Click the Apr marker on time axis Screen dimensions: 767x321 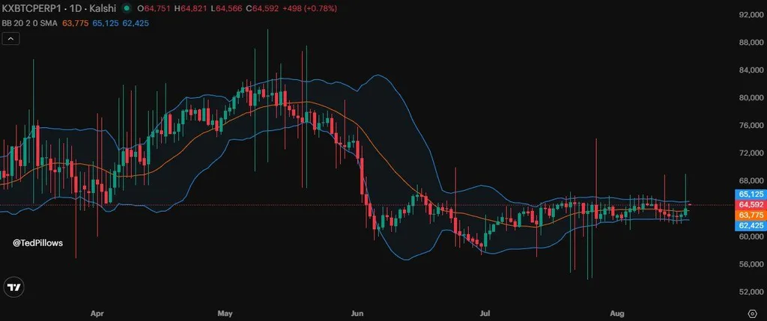click(x=97, y=313)
